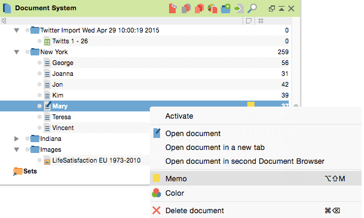Toggle activation circle for Indiana folder

28,139
